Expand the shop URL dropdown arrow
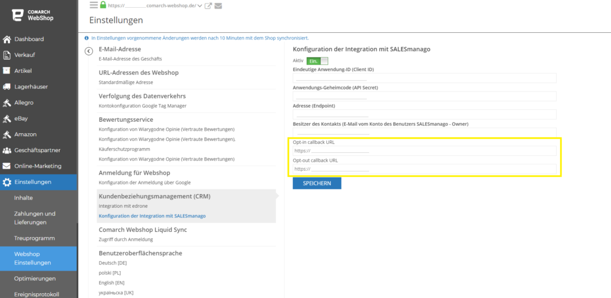This screenshot has width=611, height=298. tap(200, 6)
